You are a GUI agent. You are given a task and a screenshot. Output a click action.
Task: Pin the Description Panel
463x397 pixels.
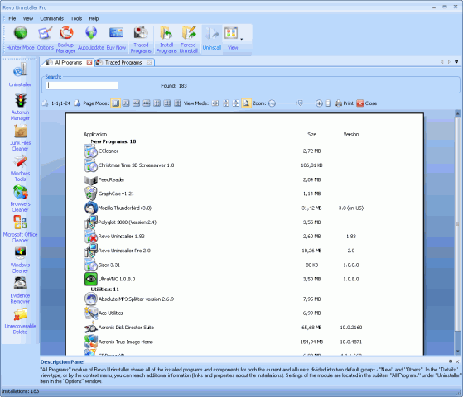451,361
